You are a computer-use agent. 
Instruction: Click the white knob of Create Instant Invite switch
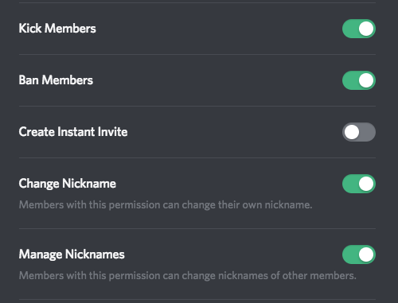point(352,132)
